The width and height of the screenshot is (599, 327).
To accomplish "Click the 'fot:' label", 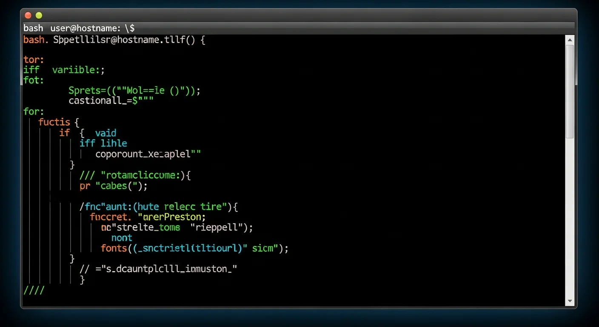I will pyautogui.click(x=33, y=80).
